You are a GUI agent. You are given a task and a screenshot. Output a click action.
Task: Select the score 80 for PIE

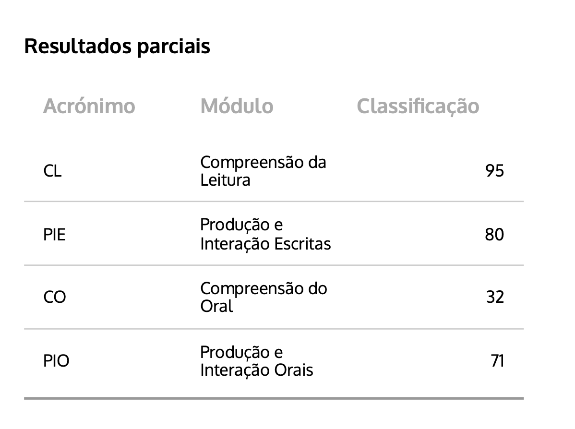494,235
